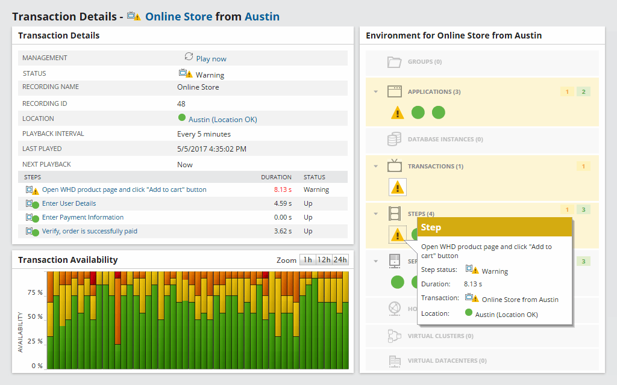Click the Applications yellow warning count badge
This screenshot has width=617, height=385.
click(566, 92)
